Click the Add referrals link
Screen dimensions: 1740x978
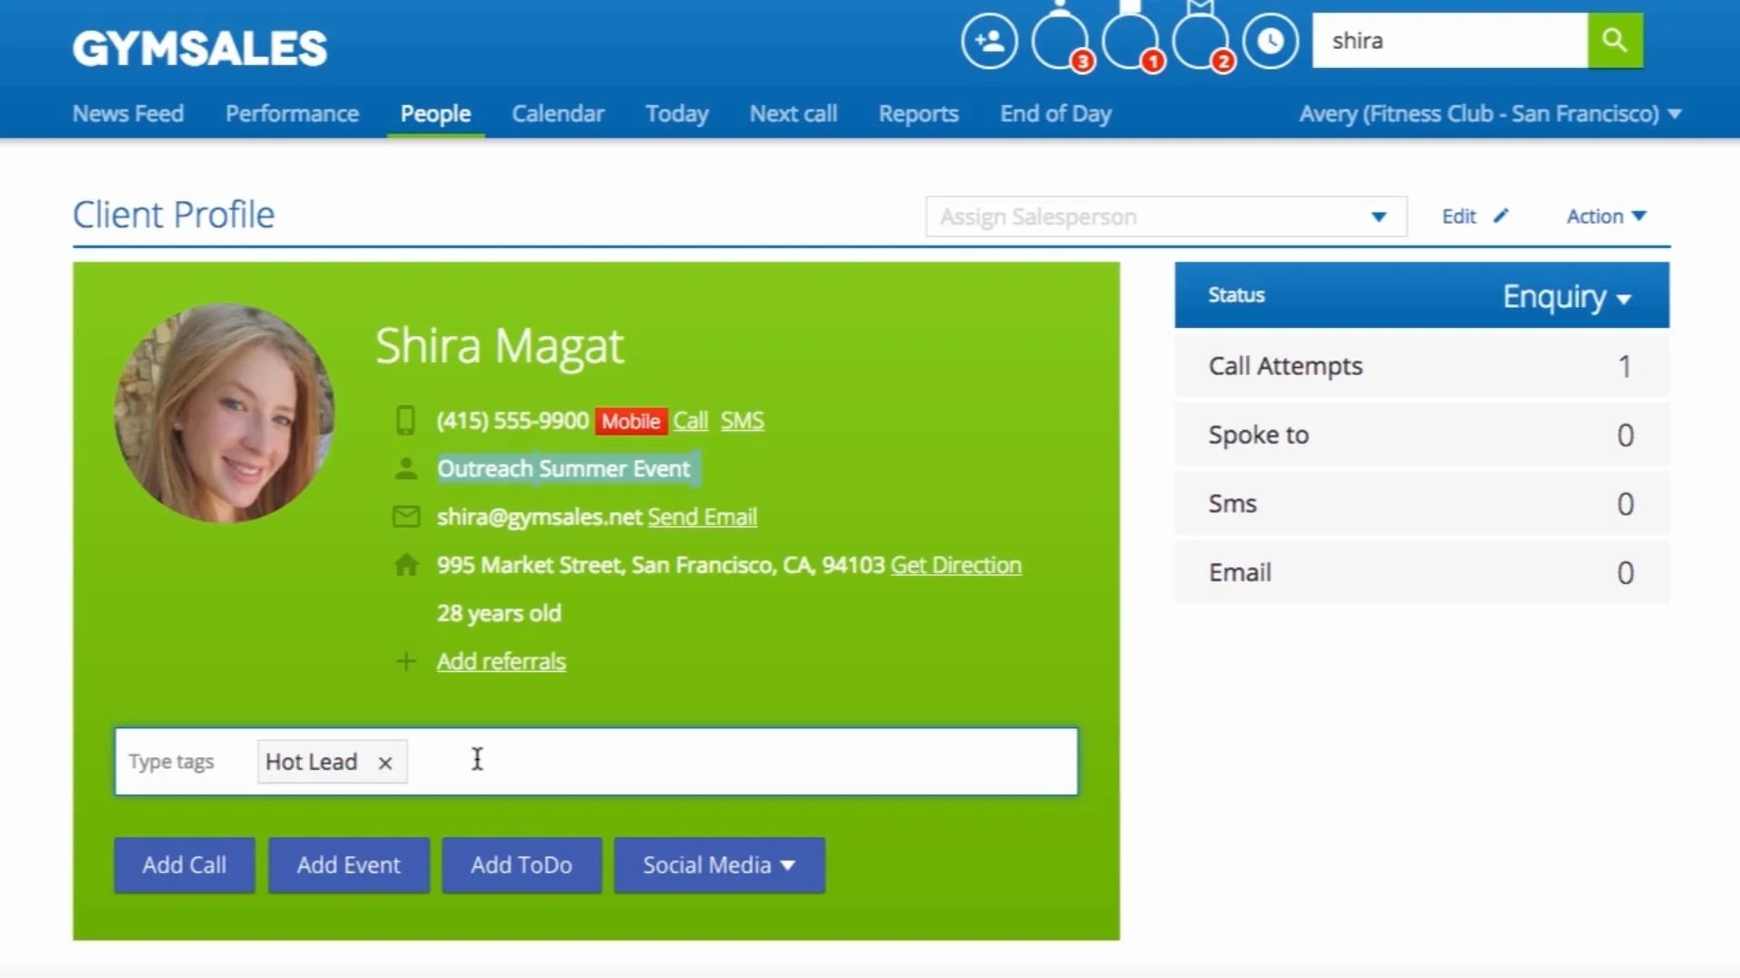501,661
